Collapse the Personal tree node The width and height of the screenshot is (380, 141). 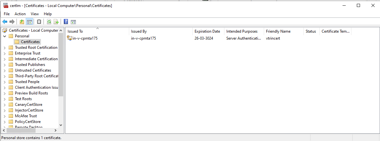[x=5, y=36]
